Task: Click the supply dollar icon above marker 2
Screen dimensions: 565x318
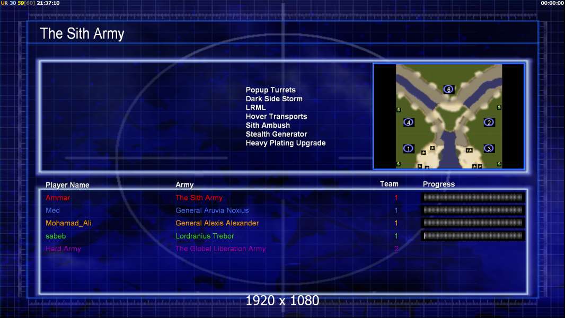Action: click(x=499, y=107)
